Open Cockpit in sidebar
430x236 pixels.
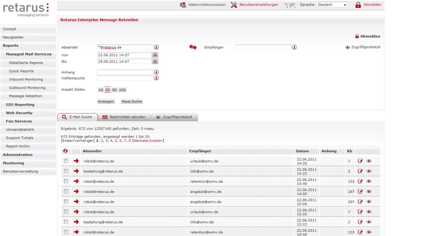(9, 29)
